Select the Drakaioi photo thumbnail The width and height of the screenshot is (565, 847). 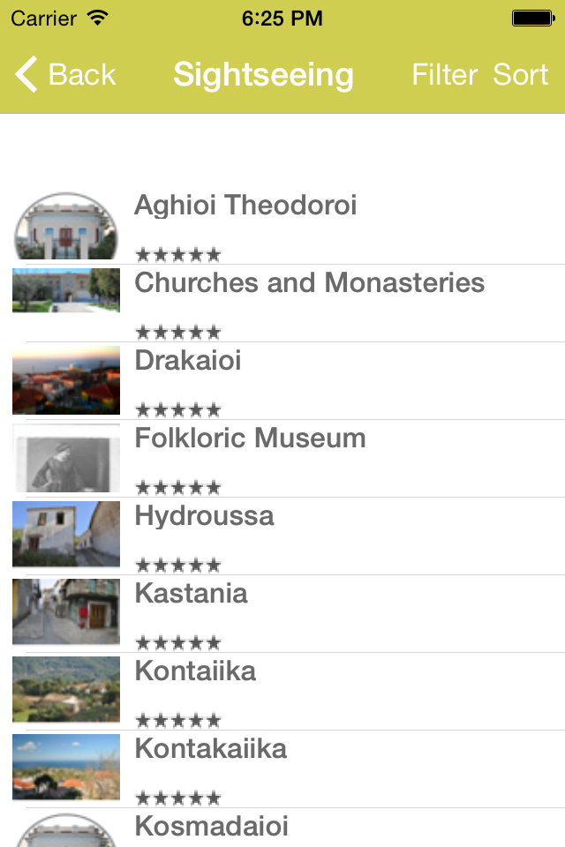pyautogui.click(x=66, y=380)
